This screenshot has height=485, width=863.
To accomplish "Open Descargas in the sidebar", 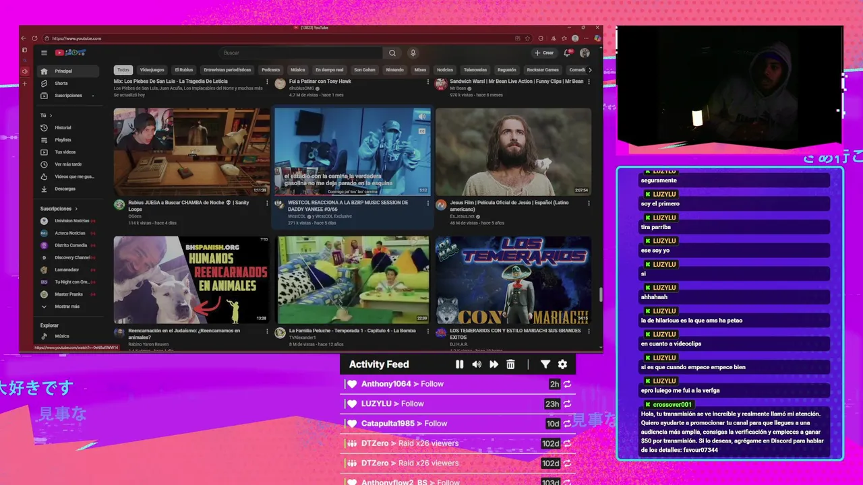I will coord(68,189).
